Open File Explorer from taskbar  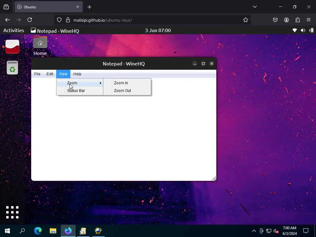(53, 231)
